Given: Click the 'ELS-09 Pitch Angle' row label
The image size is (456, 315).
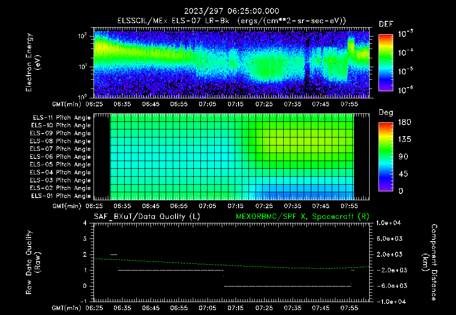Looking at the screenshot, I should [x=60, y=133].
